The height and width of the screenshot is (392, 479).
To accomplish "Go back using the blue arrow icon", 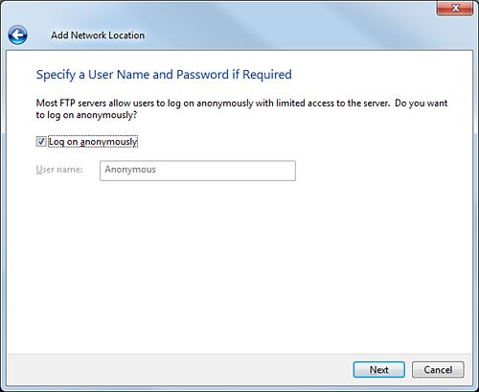I will click(x=17, y=35).
